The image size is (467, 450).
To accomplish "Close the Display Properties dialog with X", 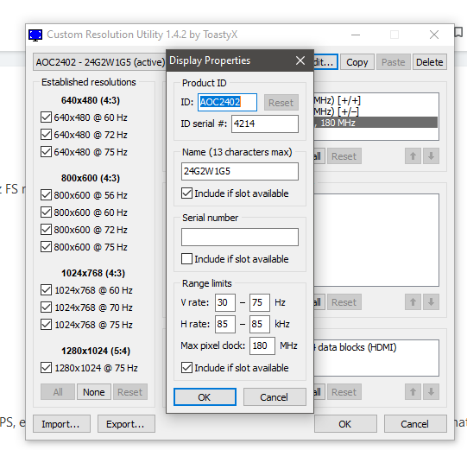I will pyautogui.click(x=300, y=60).
